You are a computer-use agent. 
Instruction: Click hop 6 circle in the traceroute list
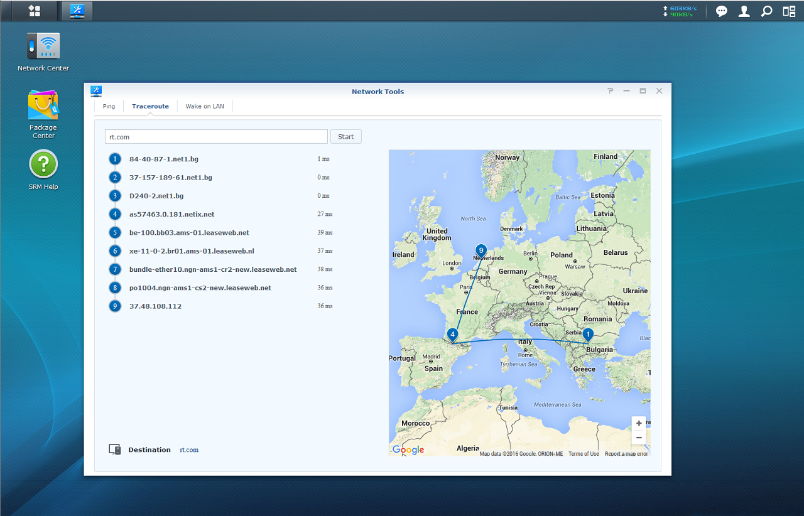coord(114,251)
